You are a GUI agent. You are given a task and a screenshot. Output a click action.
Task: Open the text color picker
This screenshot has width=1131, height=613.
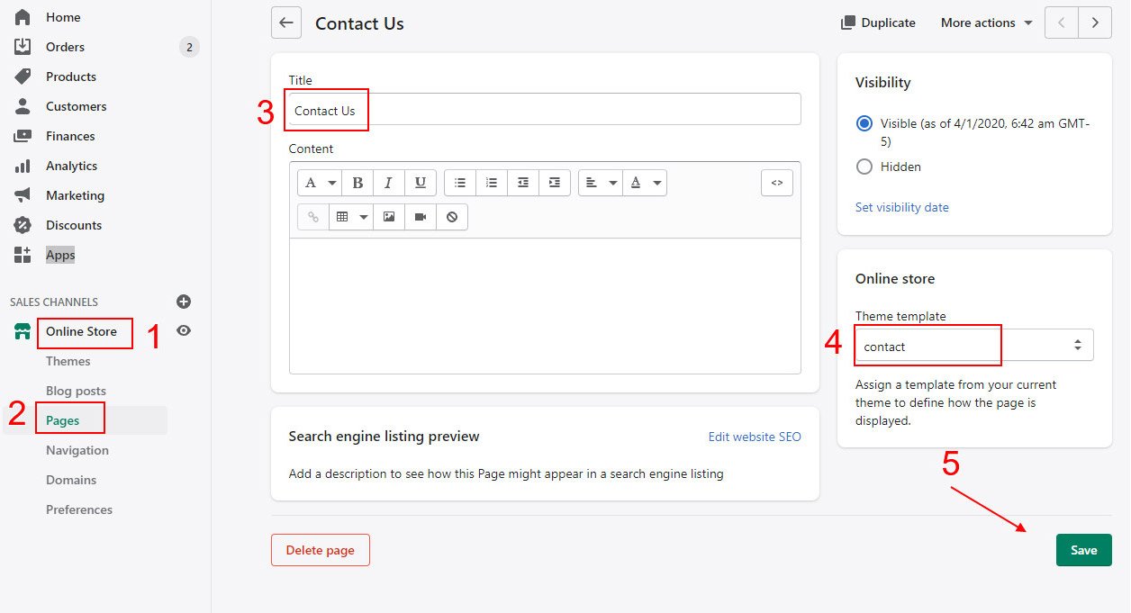click(645, 183)
